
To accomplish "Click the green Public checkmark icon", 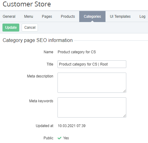I will 59,138.
